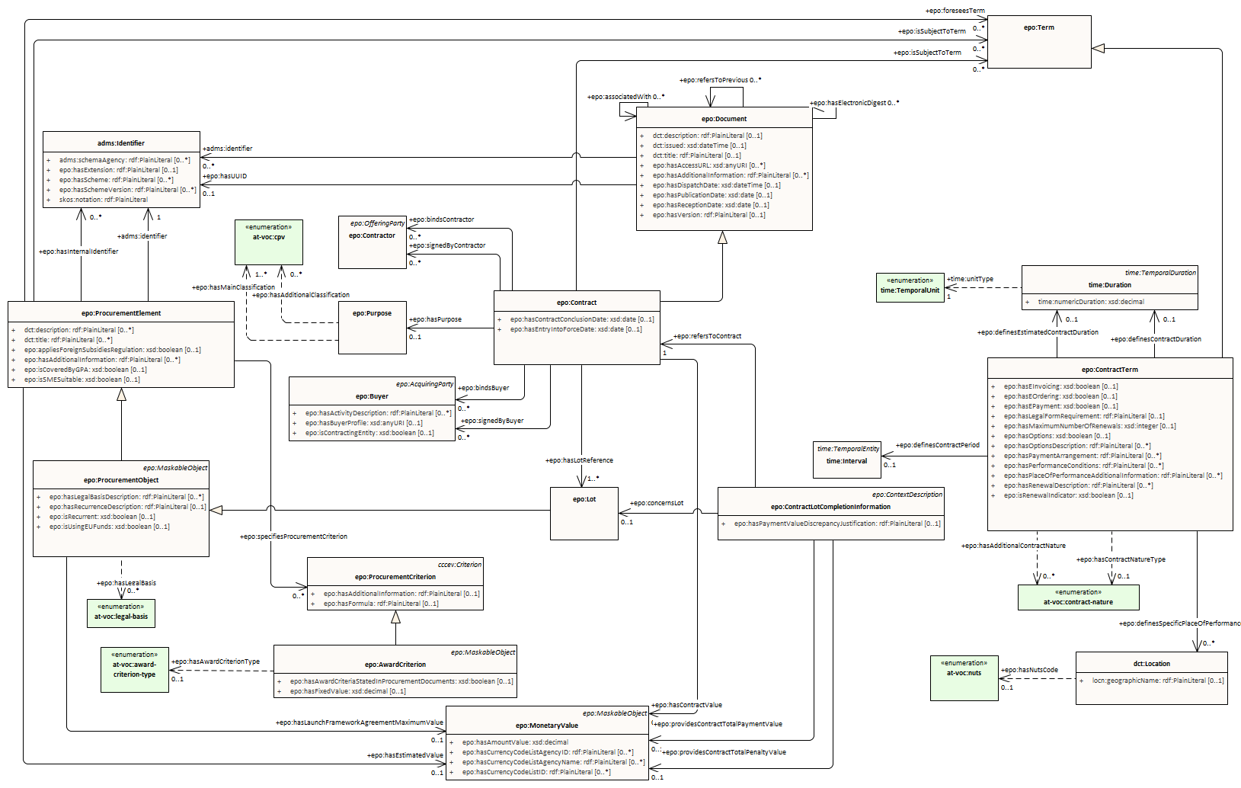Select the epo:Buyer class header

372,396
